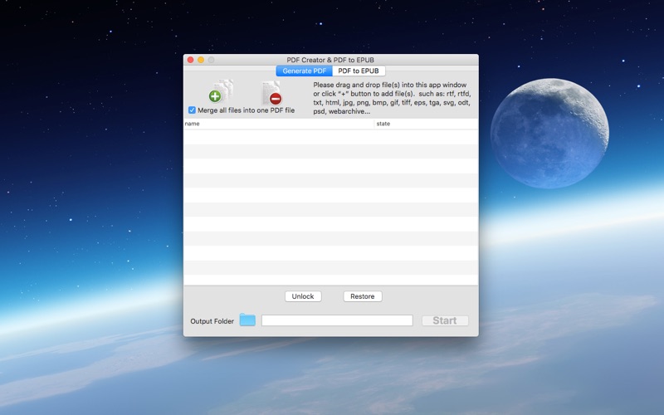
Task: Switch to the PDF to EPUB tab
Action: click(x=359, y=71)
